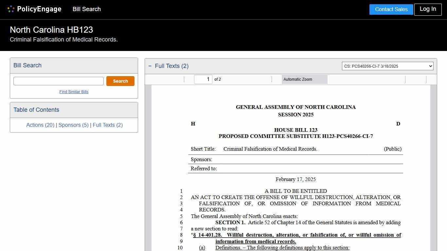Screen dimensions: 447x251
Task: Open Full Texts (2) from Table of Contents
Action: tap(108, 125)
